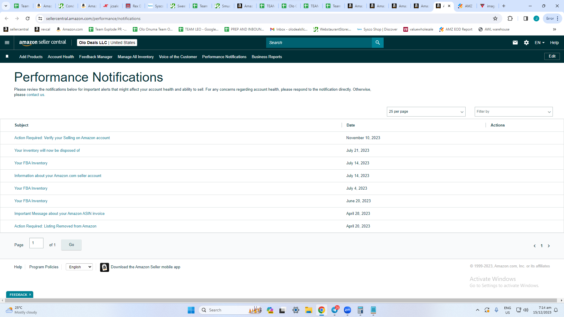Switch to the AMZ browser tab

pos(466,6)
